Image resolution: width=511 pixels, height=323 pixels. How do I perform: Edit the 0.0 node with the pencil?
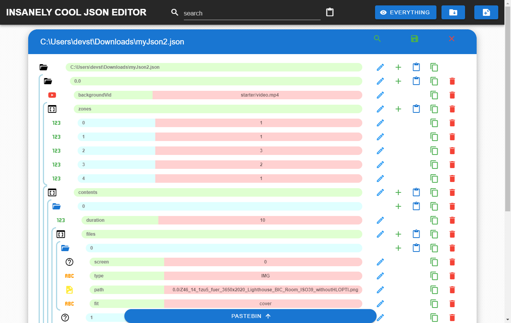tap(380, 81)
